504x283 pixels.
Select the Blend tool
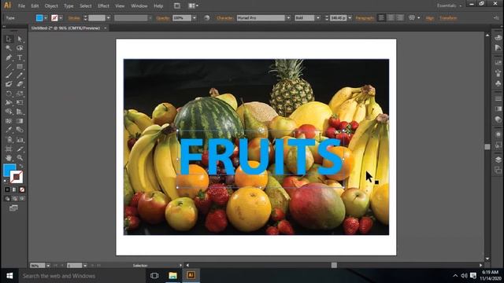pos(20,130)
